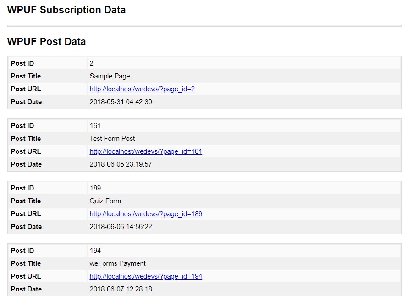Click the WPUF Subscription Data heading
This screenshot has width=408, height=302.
coord(66,10)
